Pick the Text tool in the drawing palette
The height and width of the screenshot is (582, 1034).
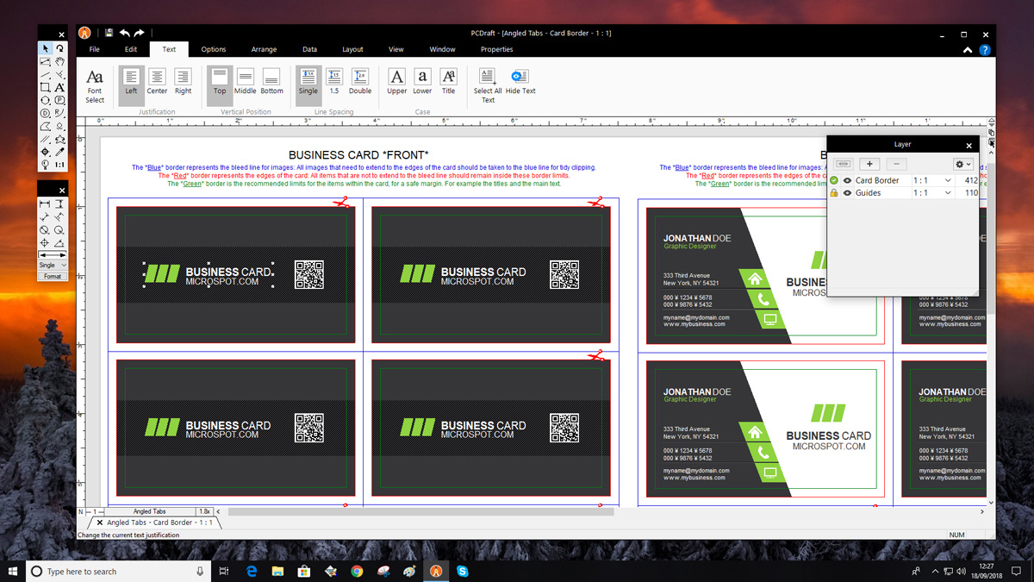pyautogui.click(x=59, y=87)
